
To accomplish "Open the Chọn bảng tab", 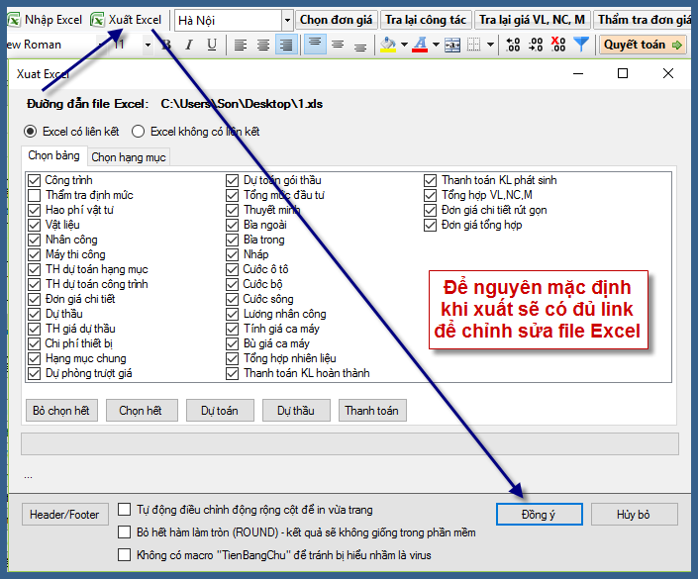I will pyautogui.click(x=54, y=155).
